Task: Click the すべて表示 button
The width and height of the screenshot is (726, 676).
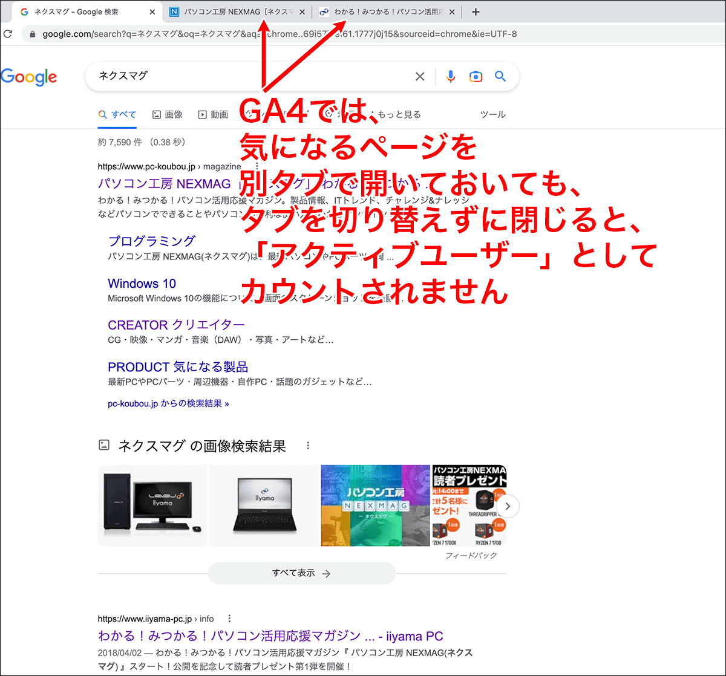Action: (302, 573)
